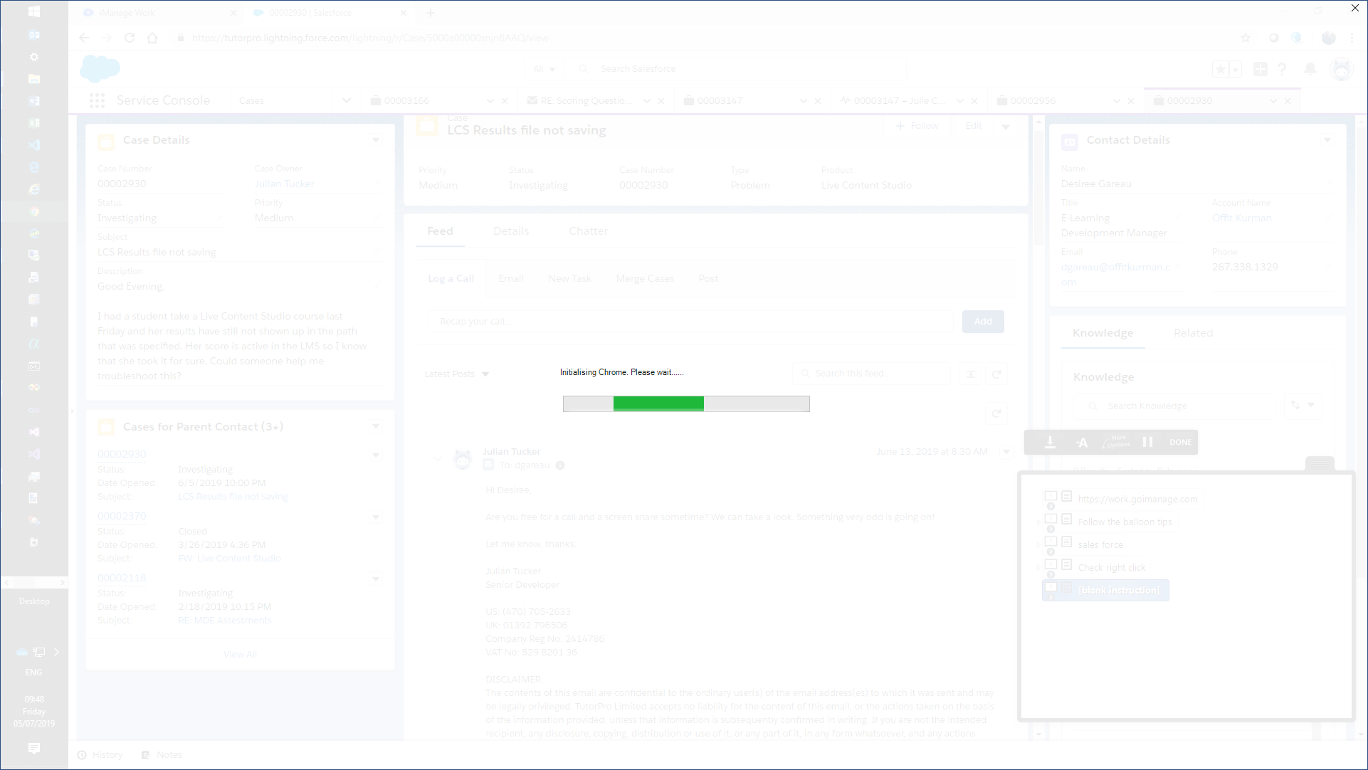Refresh the feed with the refresh icon
This screenshot has width=1368, height=770.
click(996, 374)
